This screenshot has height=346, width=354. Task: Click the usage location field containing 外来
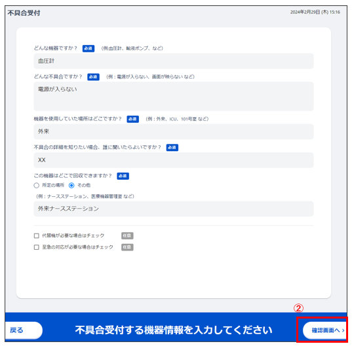(173, 131)
